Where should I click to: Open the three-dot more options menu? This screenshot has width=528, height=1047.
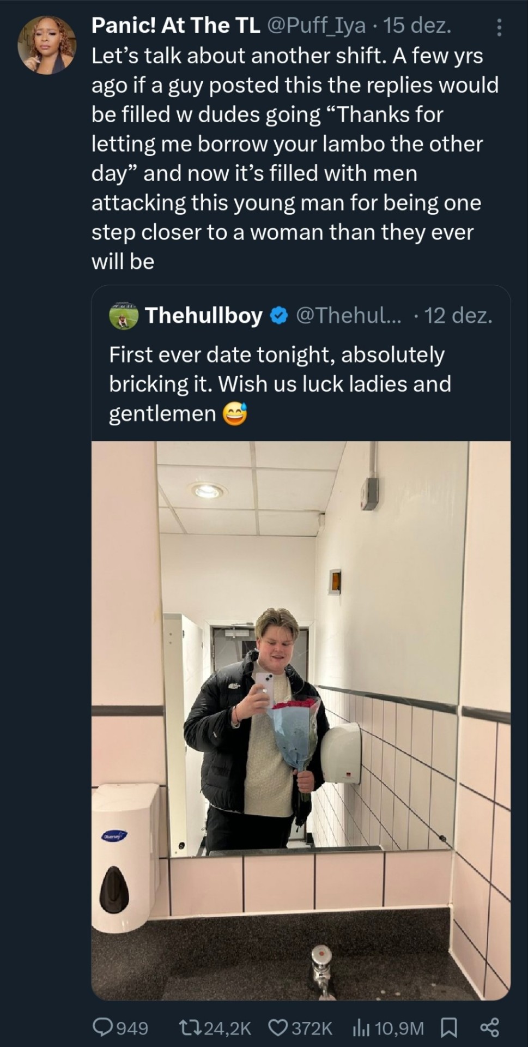499,27
